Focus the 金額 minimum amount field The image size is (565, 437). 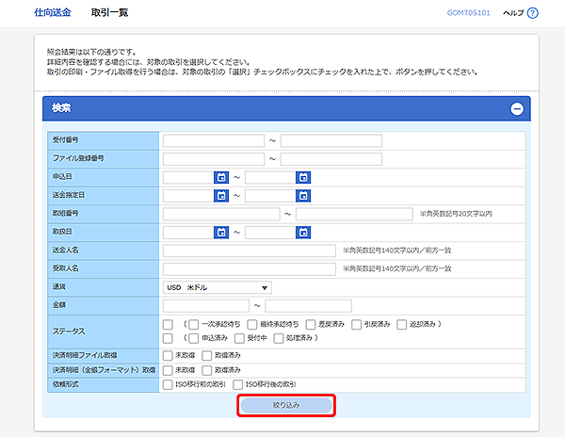point(205,306)
